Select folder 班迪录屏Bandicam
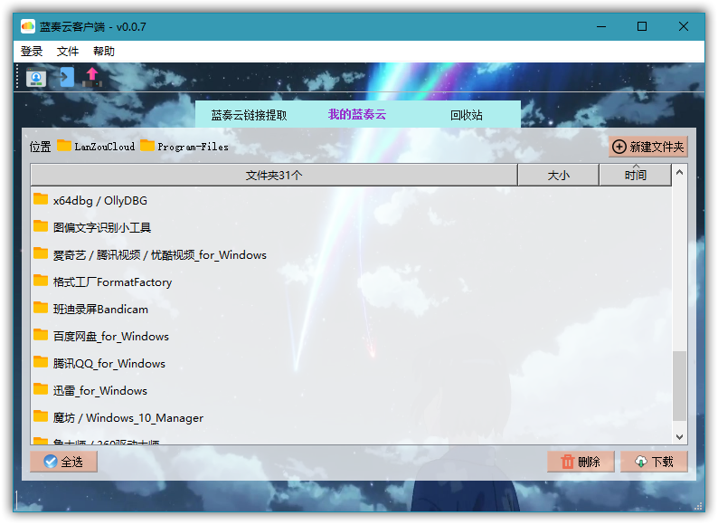 (351, 309)
